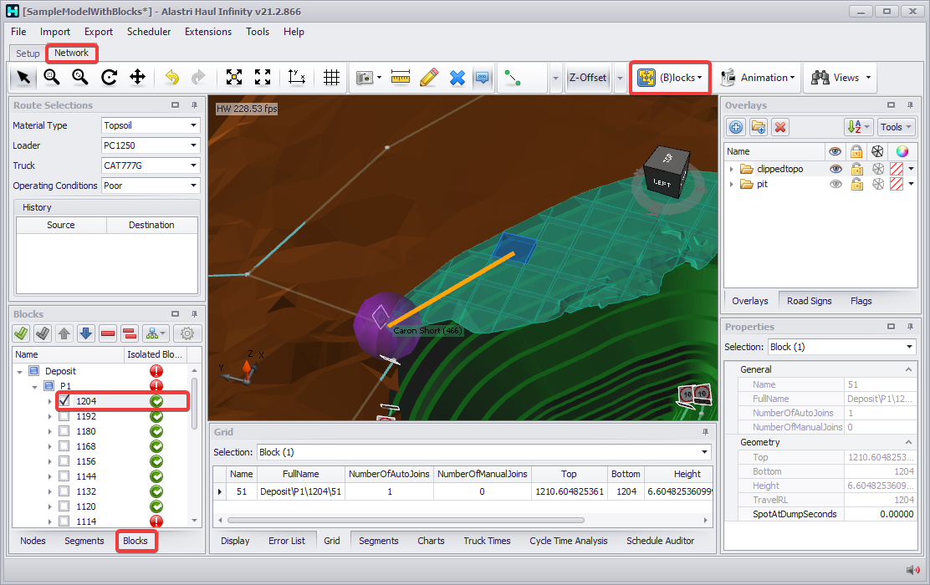The width and height of the screenshot is (930, 585).
Task: Uncheck the 1204 block checkbox
Action: 64,401
